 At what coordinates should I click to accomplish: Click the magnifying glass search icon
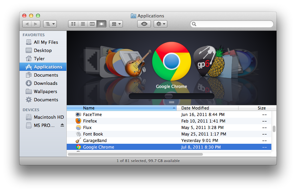(194, 24)
